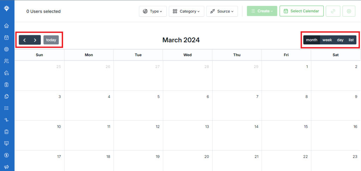Jump to today in calendar

[51, 40]
